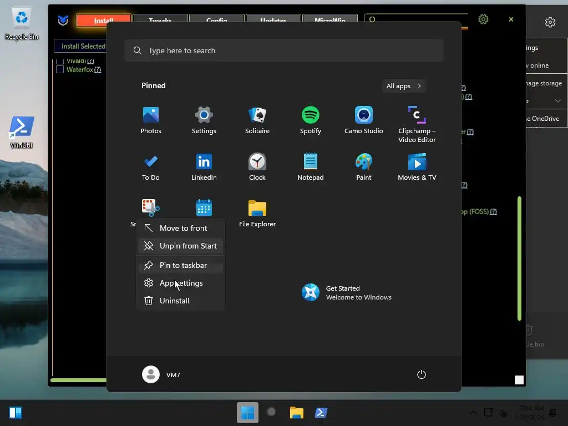568x426 pixels.
Task: Launch LinkedIn pinned app
Action: pyautogui.click(x=204, y=166)
